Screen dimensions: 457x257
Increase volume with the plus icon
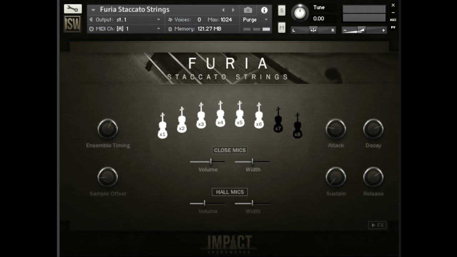tap(383, 30)
